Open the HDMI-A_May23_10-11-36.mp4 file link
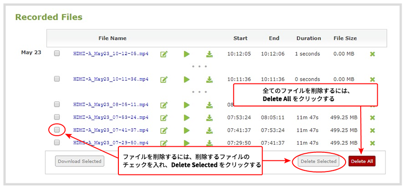This screenshot has height=187, width=403. 111,79
